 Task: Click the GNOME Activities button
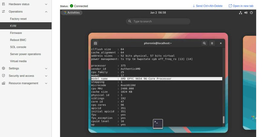click(71, 12)
